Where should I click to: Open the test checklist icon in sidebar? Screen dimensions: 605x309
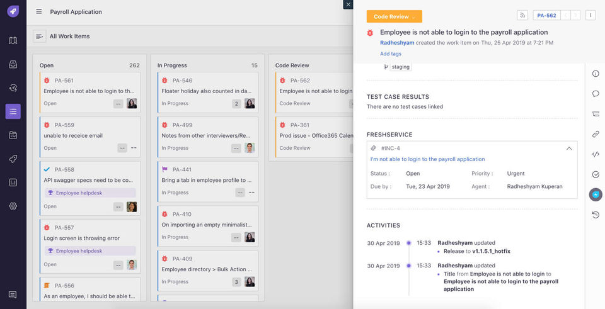coord(13,135)
